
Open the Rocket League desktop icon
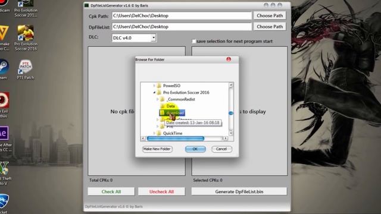(4, 204)
